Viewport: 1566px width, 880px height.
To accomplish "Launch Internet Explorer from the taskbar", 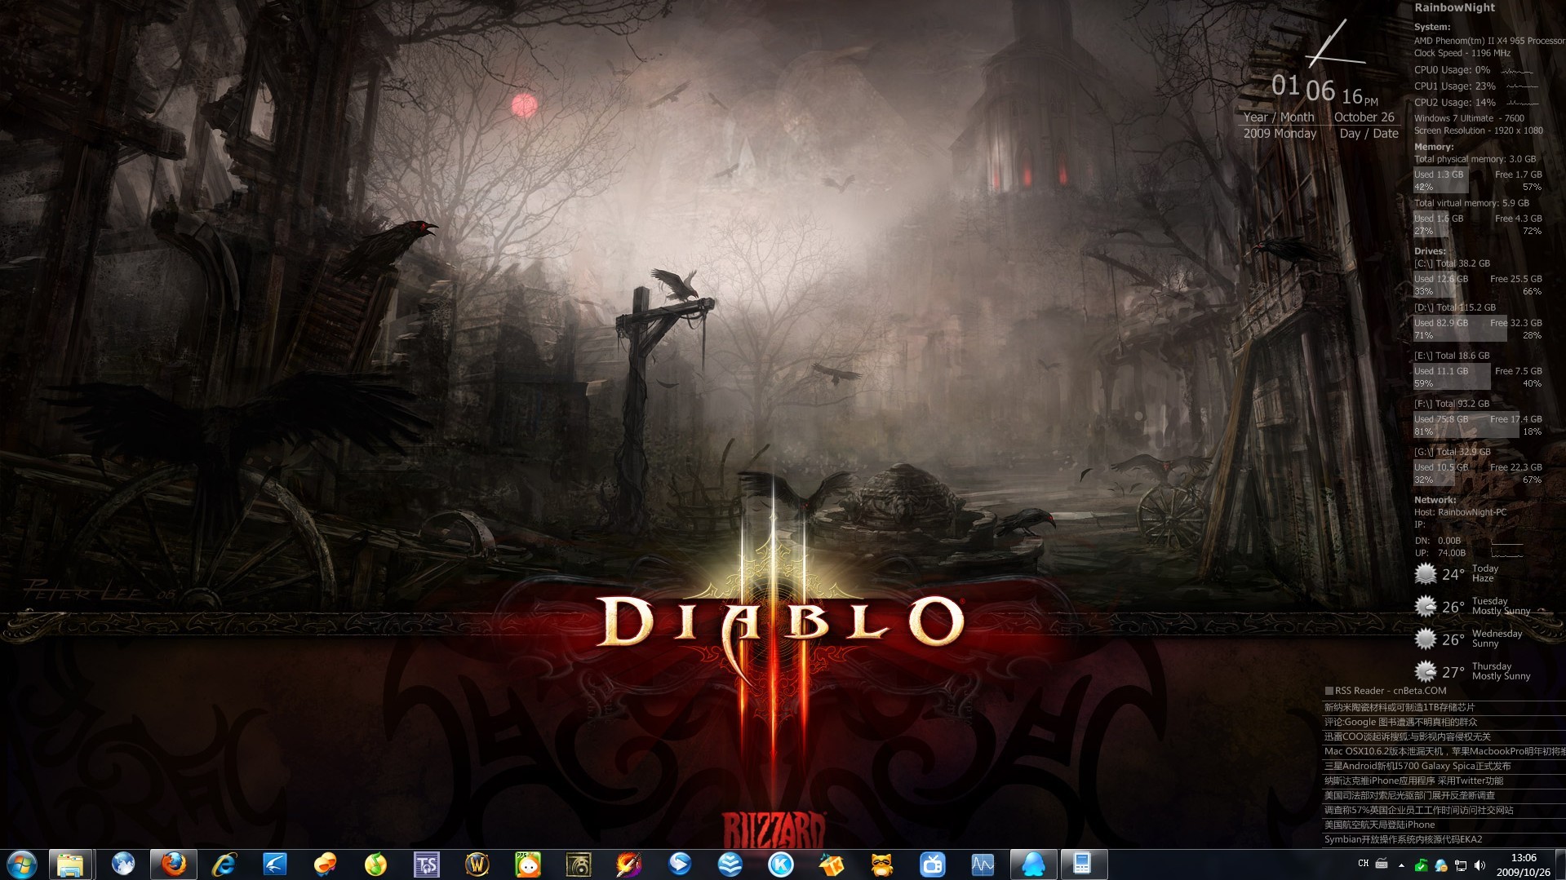I will 223,864.
